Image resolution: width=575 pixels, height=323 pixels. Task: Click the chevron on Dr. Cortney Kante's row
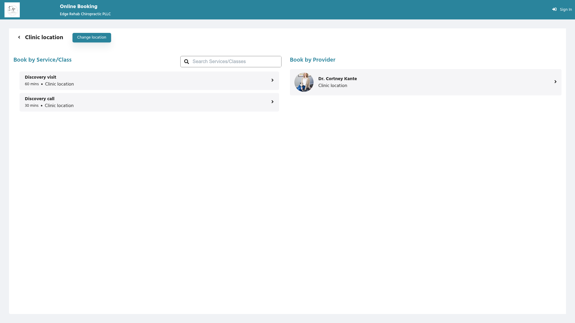(x=555, y=82)
